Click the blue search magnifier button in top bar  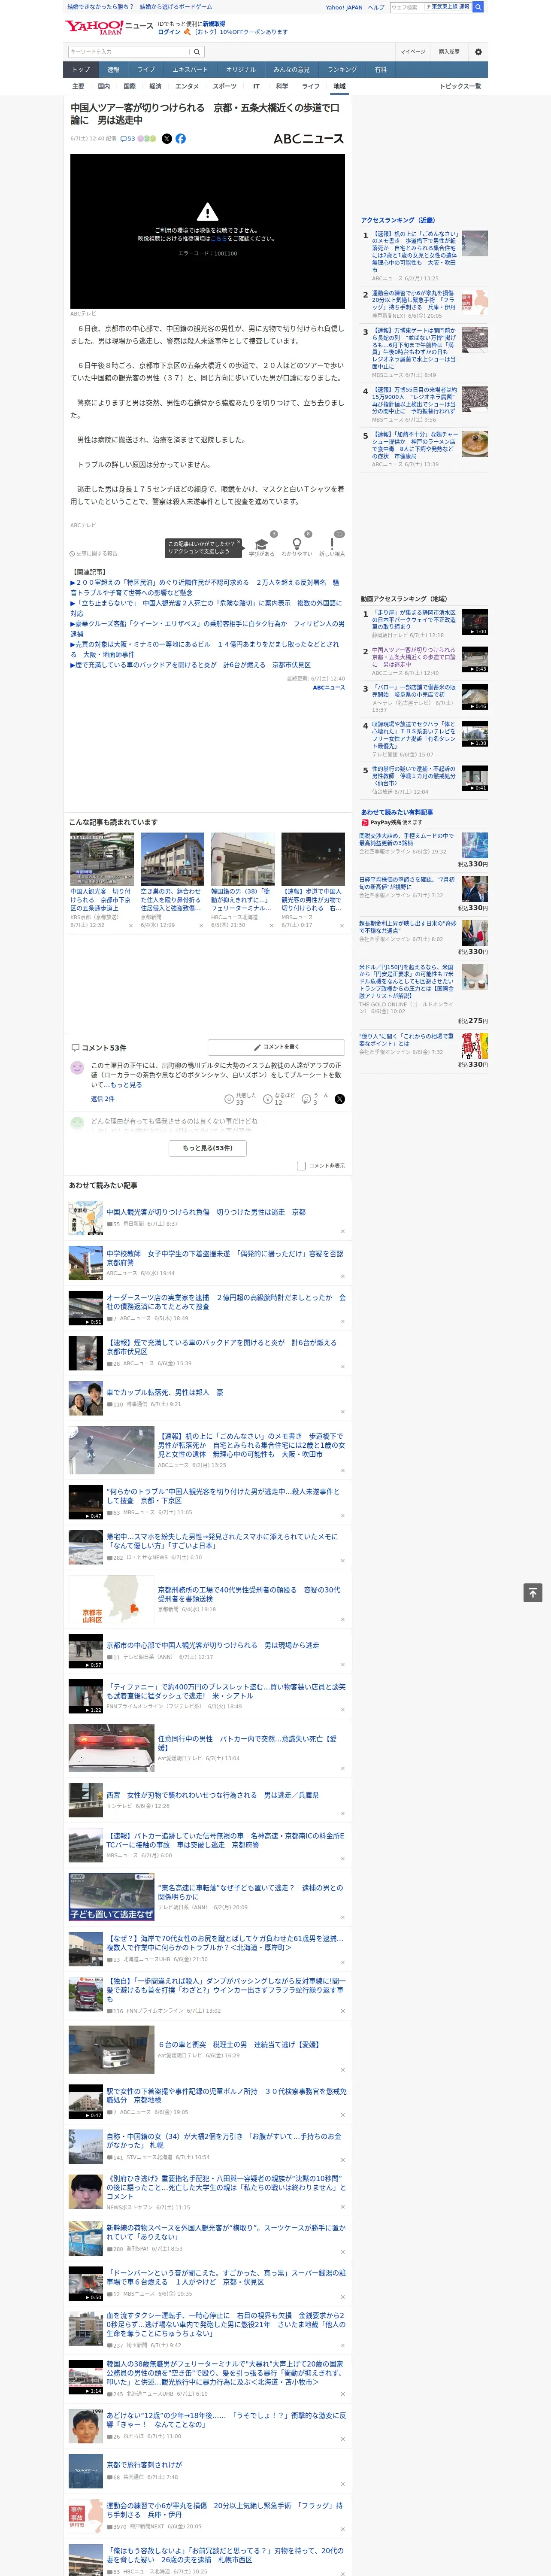coord(478,7)
